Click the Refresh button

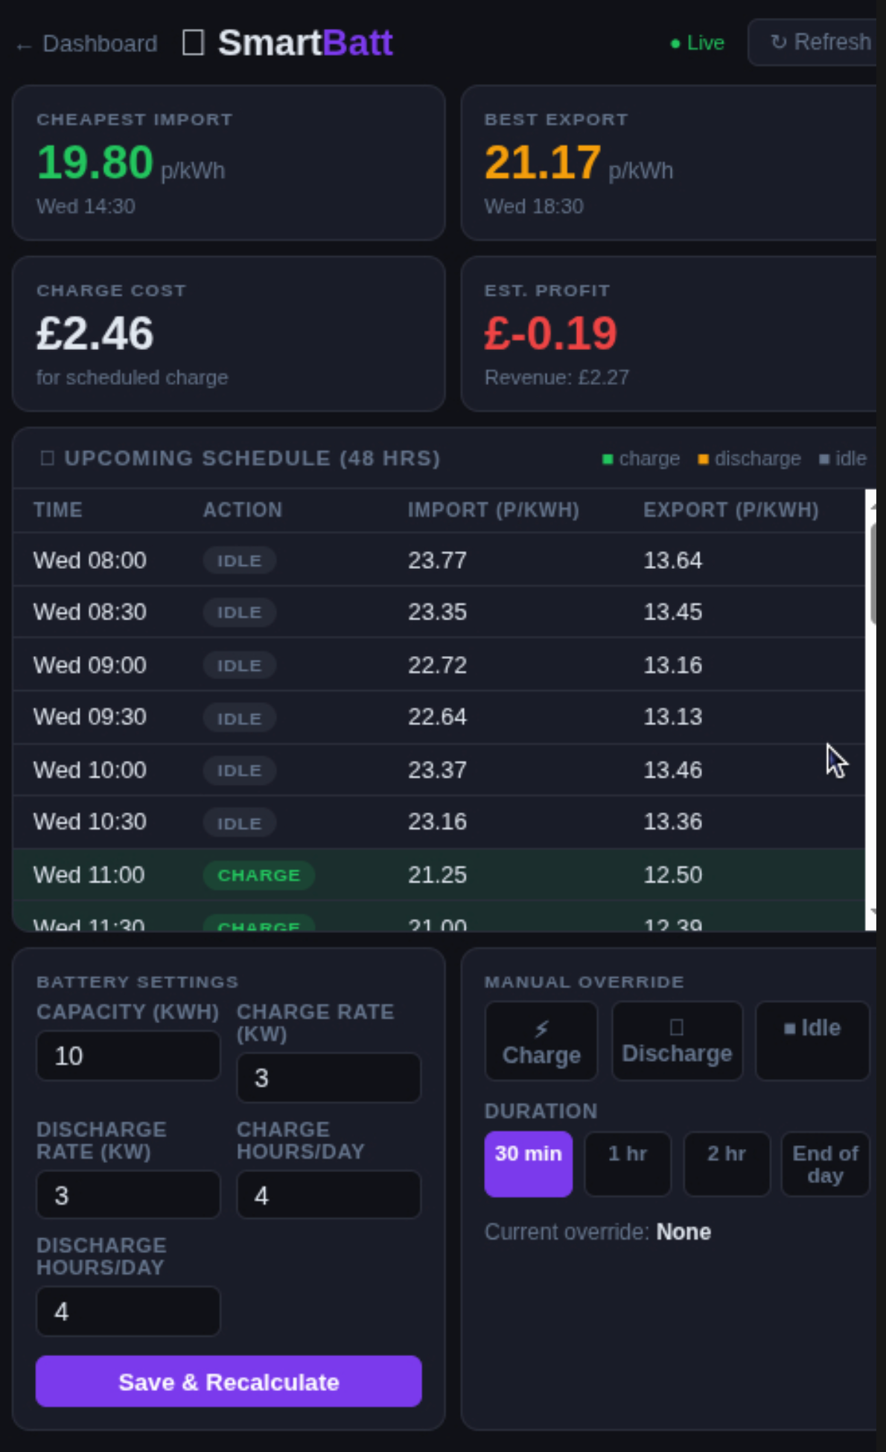click(x=813, y=42)
